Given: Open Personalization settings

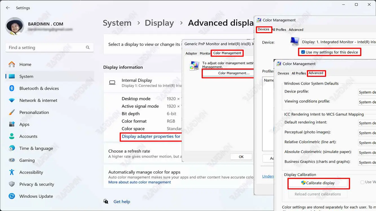Looking at the screenshot, I should [x=49, y=112].
